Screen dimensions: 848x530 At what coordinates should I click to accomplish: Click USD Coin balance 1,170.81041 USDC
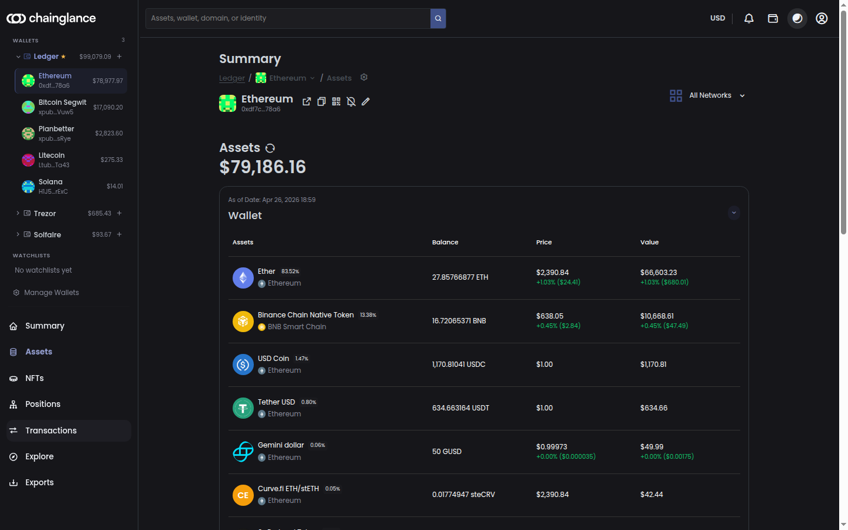459,365
